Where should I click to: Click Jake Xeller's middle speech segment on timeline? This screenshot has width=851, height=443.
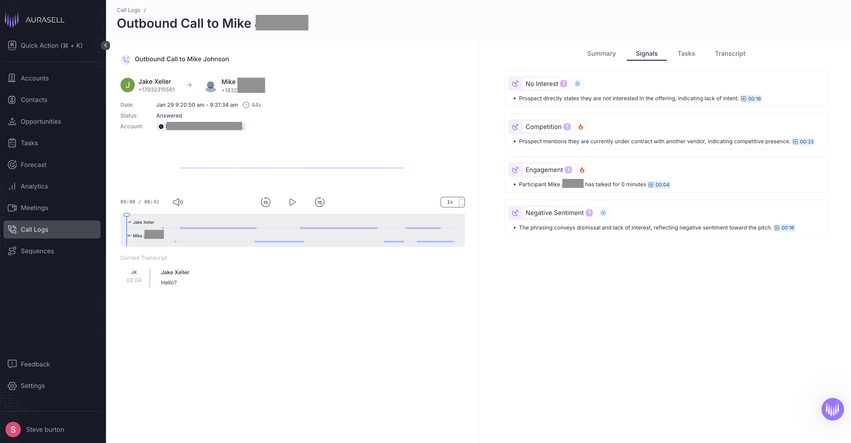pyautogui.click(x=338, y=228)
